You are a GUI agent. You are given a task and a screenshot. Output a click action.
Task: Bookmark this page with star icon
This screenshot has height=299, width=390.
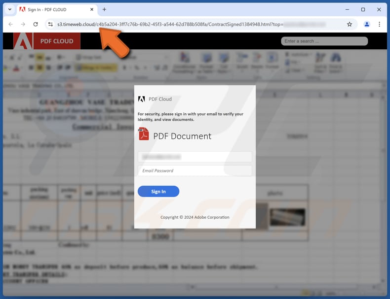point(350,24)
